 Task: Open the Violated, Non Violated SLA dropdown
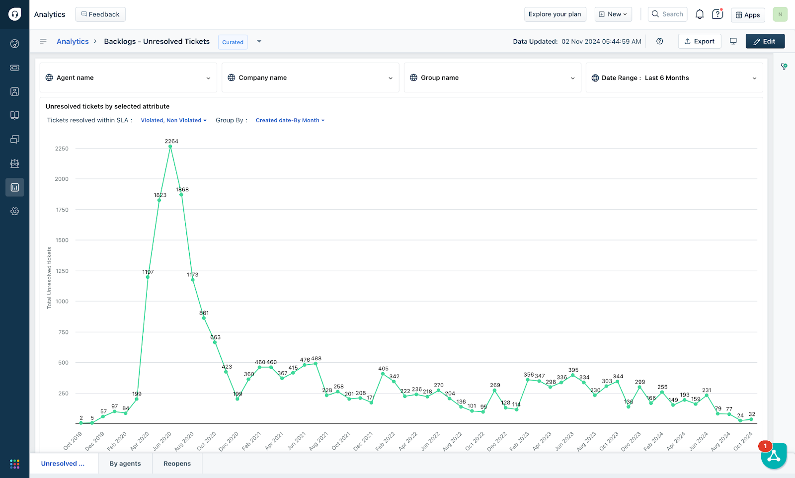pyautogui.click(x=173, y=120)
